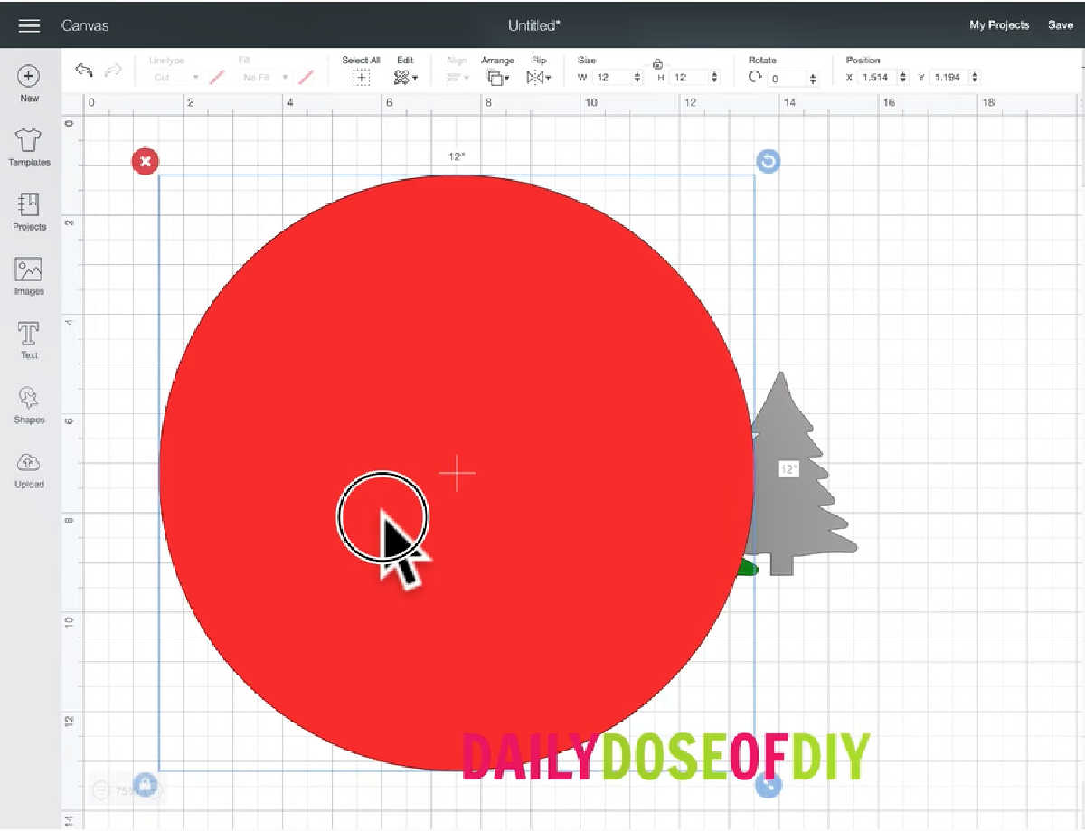The image size is (1085, 831).
Task: Select the Text tool
Action: click(x=29, y=335)
